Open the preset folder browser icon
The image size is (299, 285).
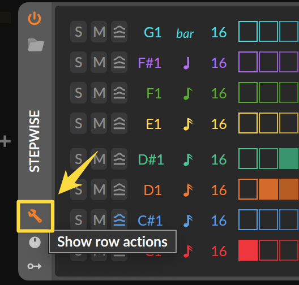36,45
